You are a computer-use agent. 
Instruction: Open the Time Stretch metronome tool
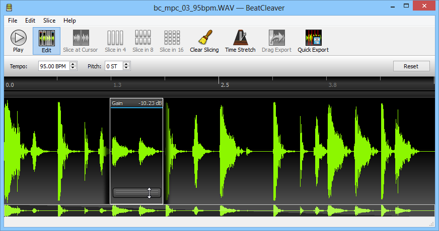[x=241, y=38]
